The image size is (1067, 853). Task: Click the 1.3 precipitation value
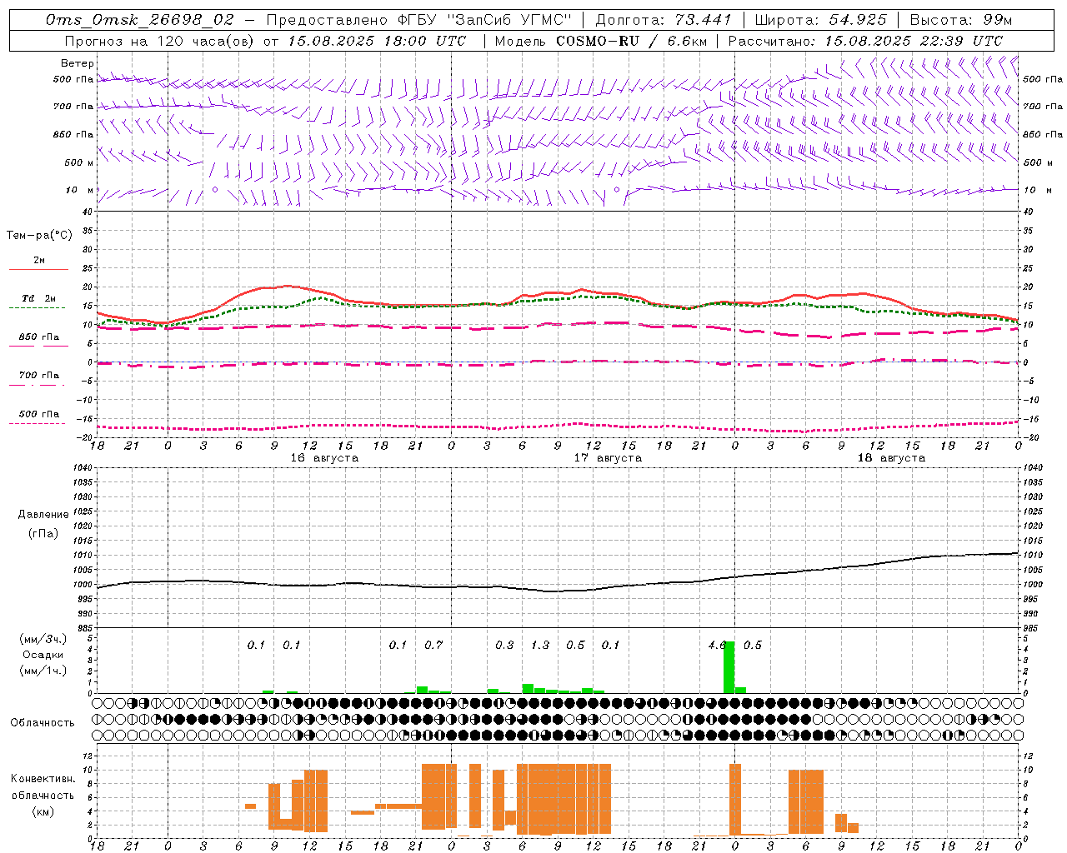pyautogui.click(x=540, y=646)
